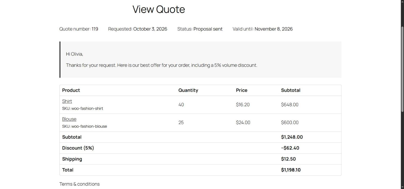Click the Product column header
The image size is (404, 189).
pos(71,90)
